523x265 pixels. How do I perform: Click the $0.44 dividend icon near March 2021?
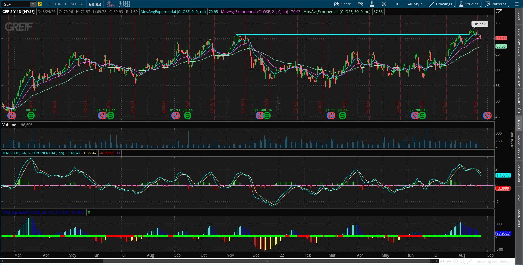point(31,116)
